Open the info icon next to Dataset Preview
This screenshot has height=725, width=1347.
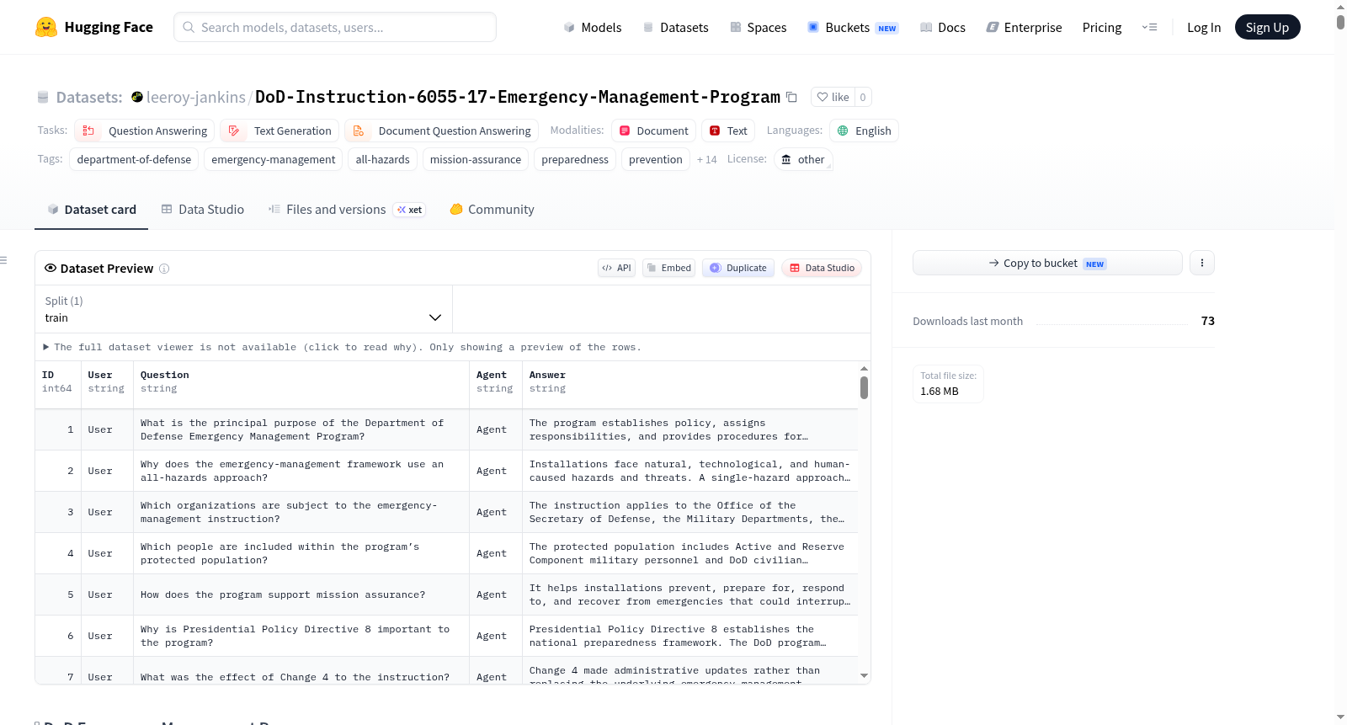tap(164, 269)
